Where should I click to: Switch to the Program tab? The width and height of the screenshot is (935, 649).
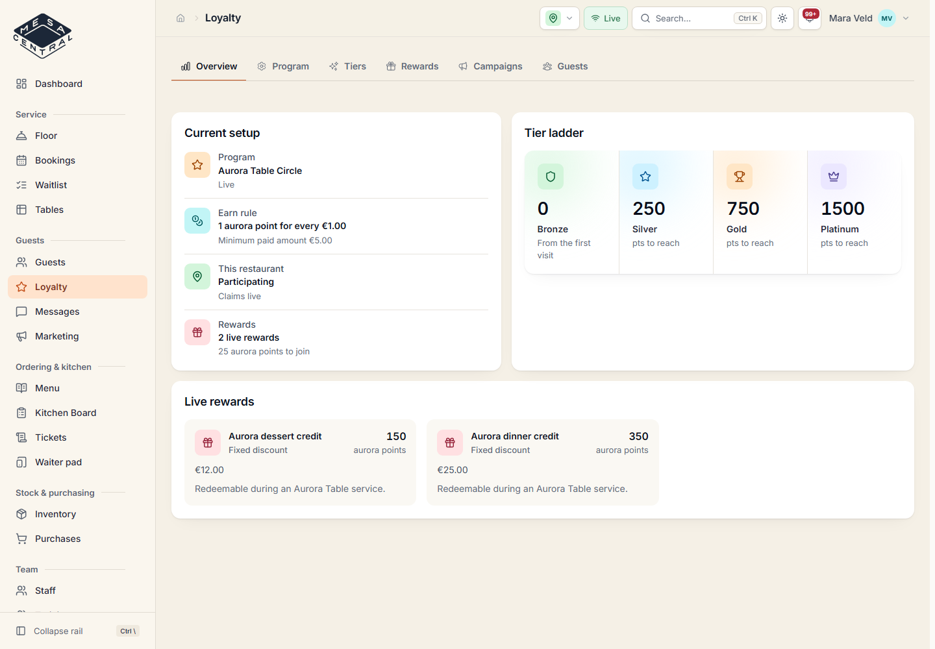pyautogui.click(x=283, y=66)
